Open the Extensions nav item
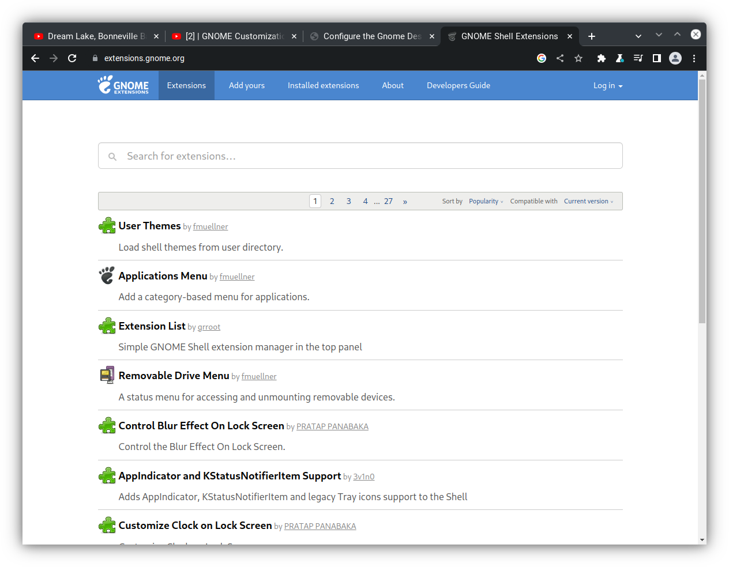 pos(186,85)
